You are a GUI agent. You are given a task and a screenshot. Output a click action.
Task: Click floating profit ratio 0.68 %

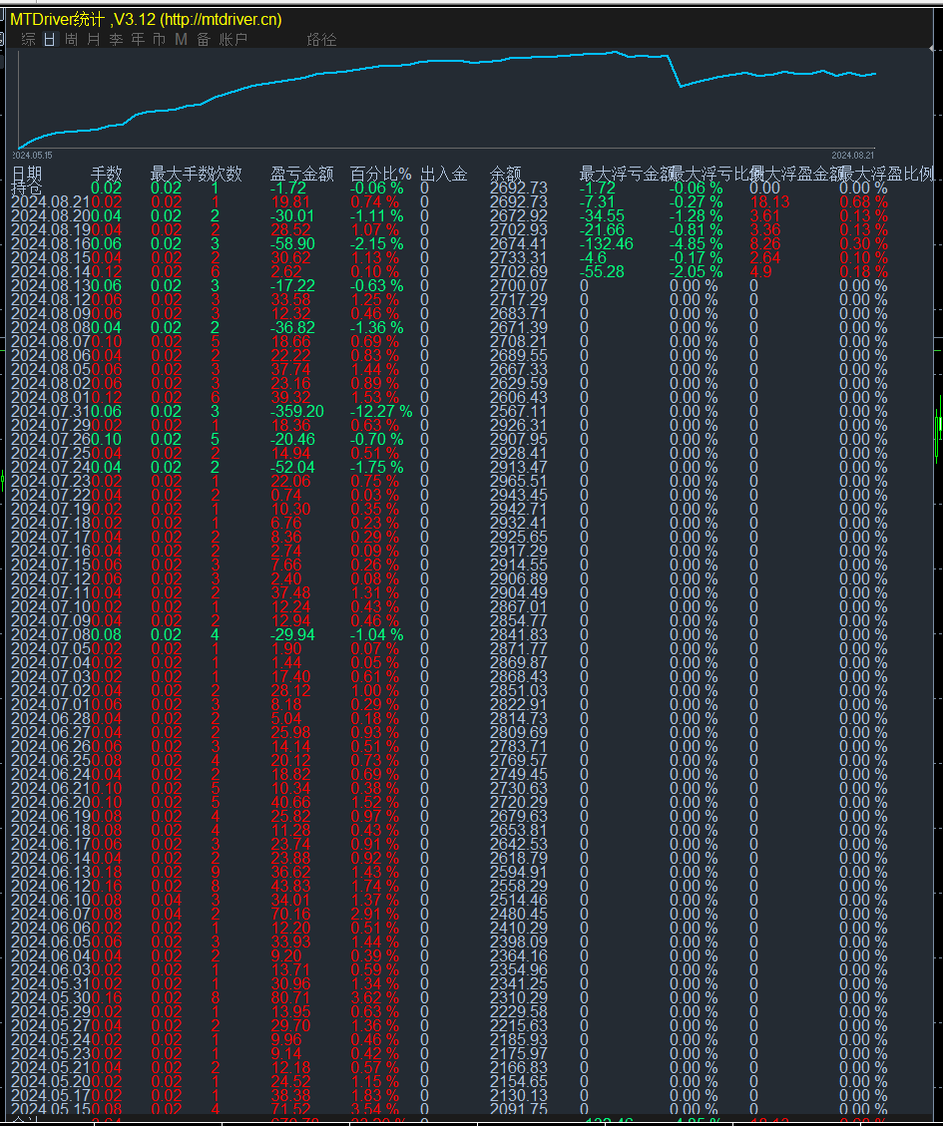[863, 201]
